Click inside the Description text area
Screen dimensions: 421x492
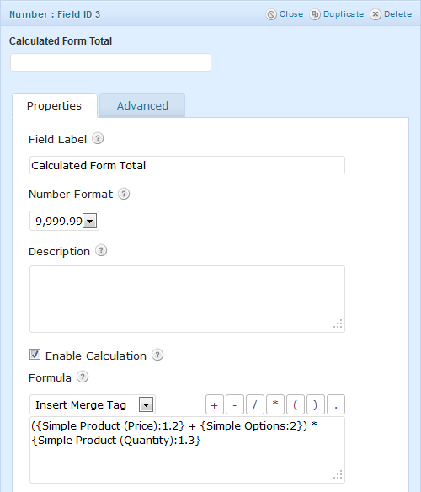tap(187, 299)
